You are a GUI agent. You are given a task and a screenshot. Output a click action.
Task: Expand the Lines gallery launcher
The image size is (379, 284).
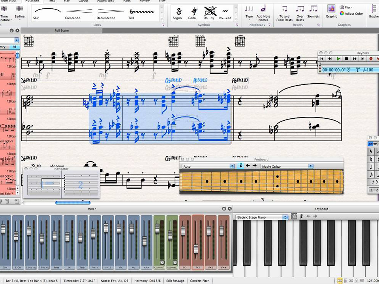pos(163,24)
